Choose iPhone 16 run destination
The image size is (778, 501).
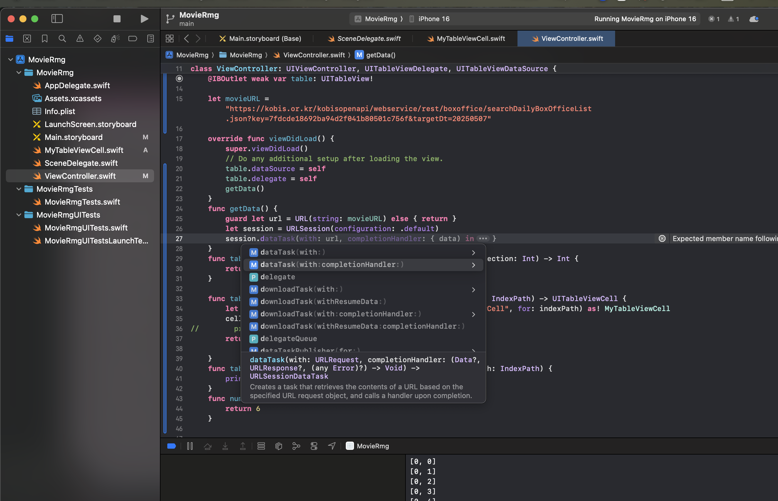coord(429,19)
